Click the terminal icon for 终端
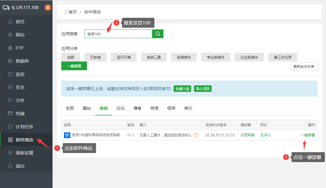The width and height of the screenshot is (326, 188). (10, 113)
